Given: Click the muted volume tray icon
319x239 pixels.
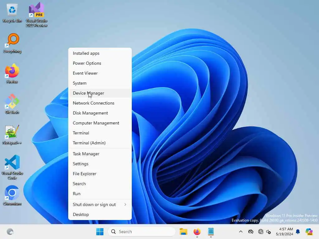Looking at the screenshot, I should (269, 232).
